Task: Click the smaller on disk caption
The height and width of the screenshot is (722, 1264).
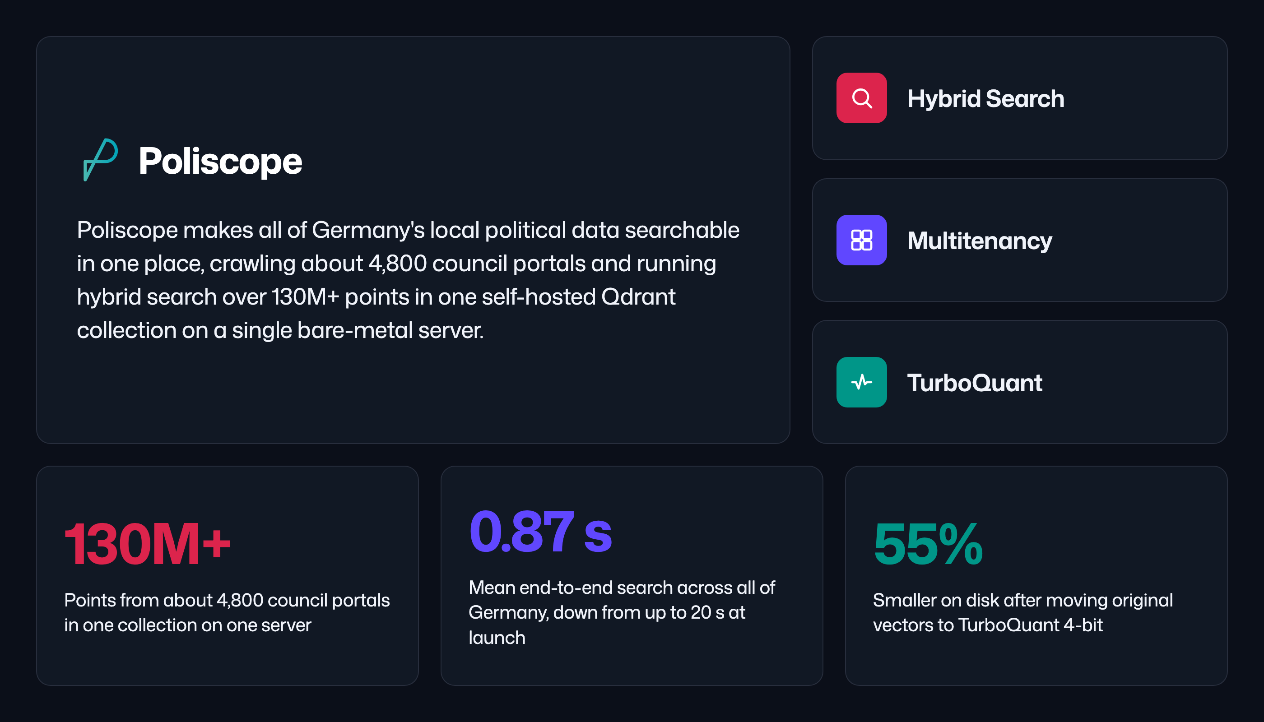Action: (1023, 612)
